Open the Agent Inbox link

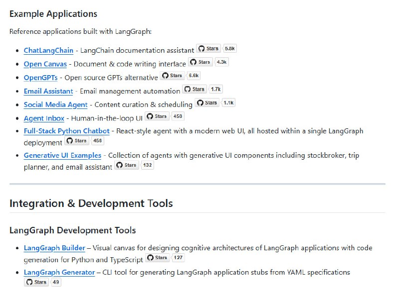tap(44, 118)
